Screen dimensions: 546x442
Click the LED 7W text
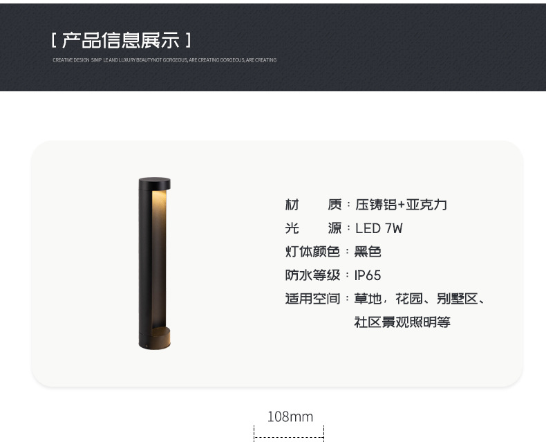tap(379, 228)
